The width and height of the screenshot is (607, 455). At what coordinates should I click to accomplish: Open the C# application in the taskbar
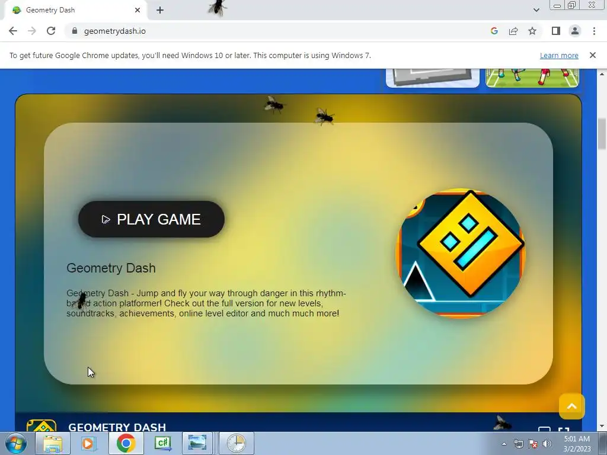coord(162,443)
